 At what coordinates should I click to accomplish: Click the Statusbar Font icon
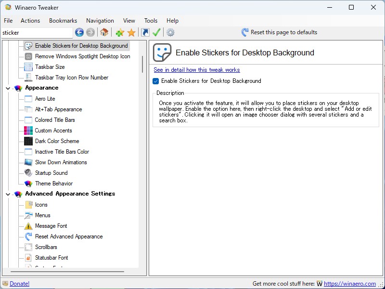tap(28, 258)
